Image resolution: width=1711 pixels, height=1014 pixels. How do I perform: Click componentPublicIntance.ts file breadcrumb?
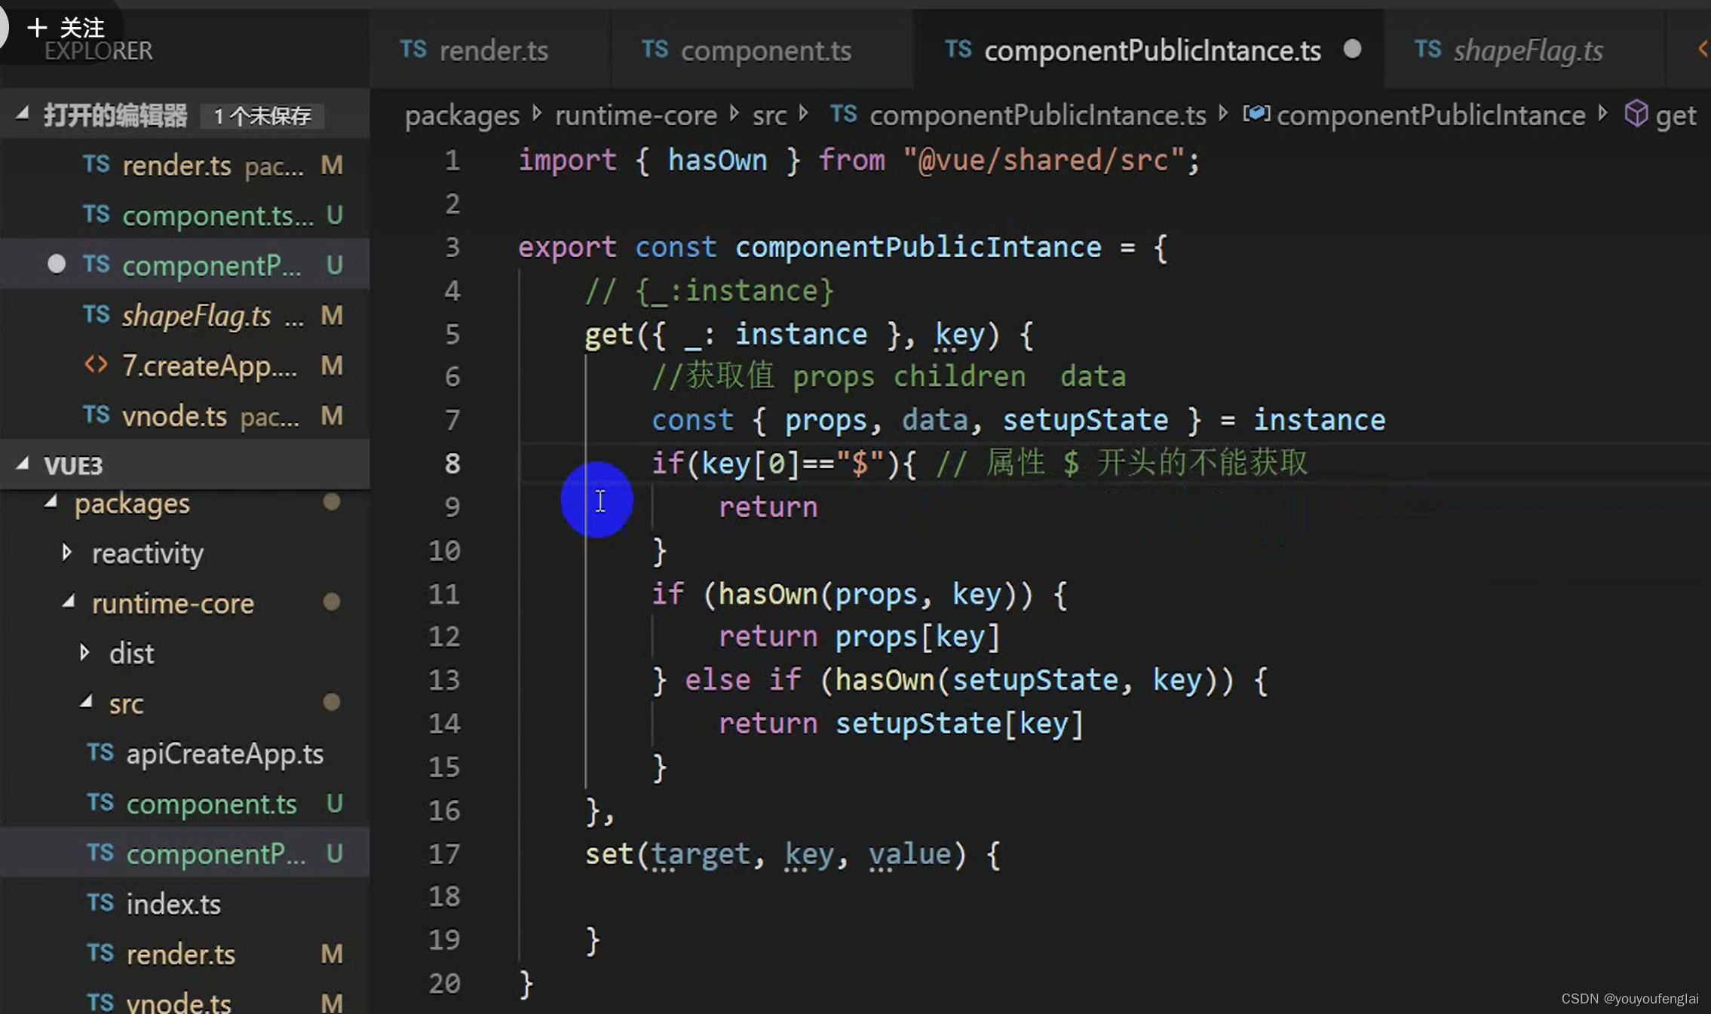[x=1038, y=115]
